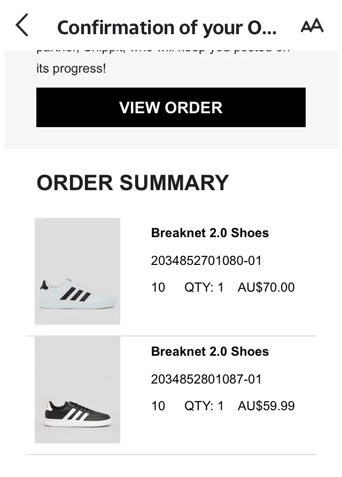
Task: Open the AA text size options
Action: [312, 26]
